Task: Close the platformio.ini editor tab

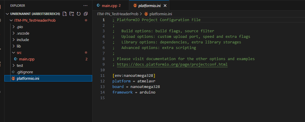Action: [165, 6]
